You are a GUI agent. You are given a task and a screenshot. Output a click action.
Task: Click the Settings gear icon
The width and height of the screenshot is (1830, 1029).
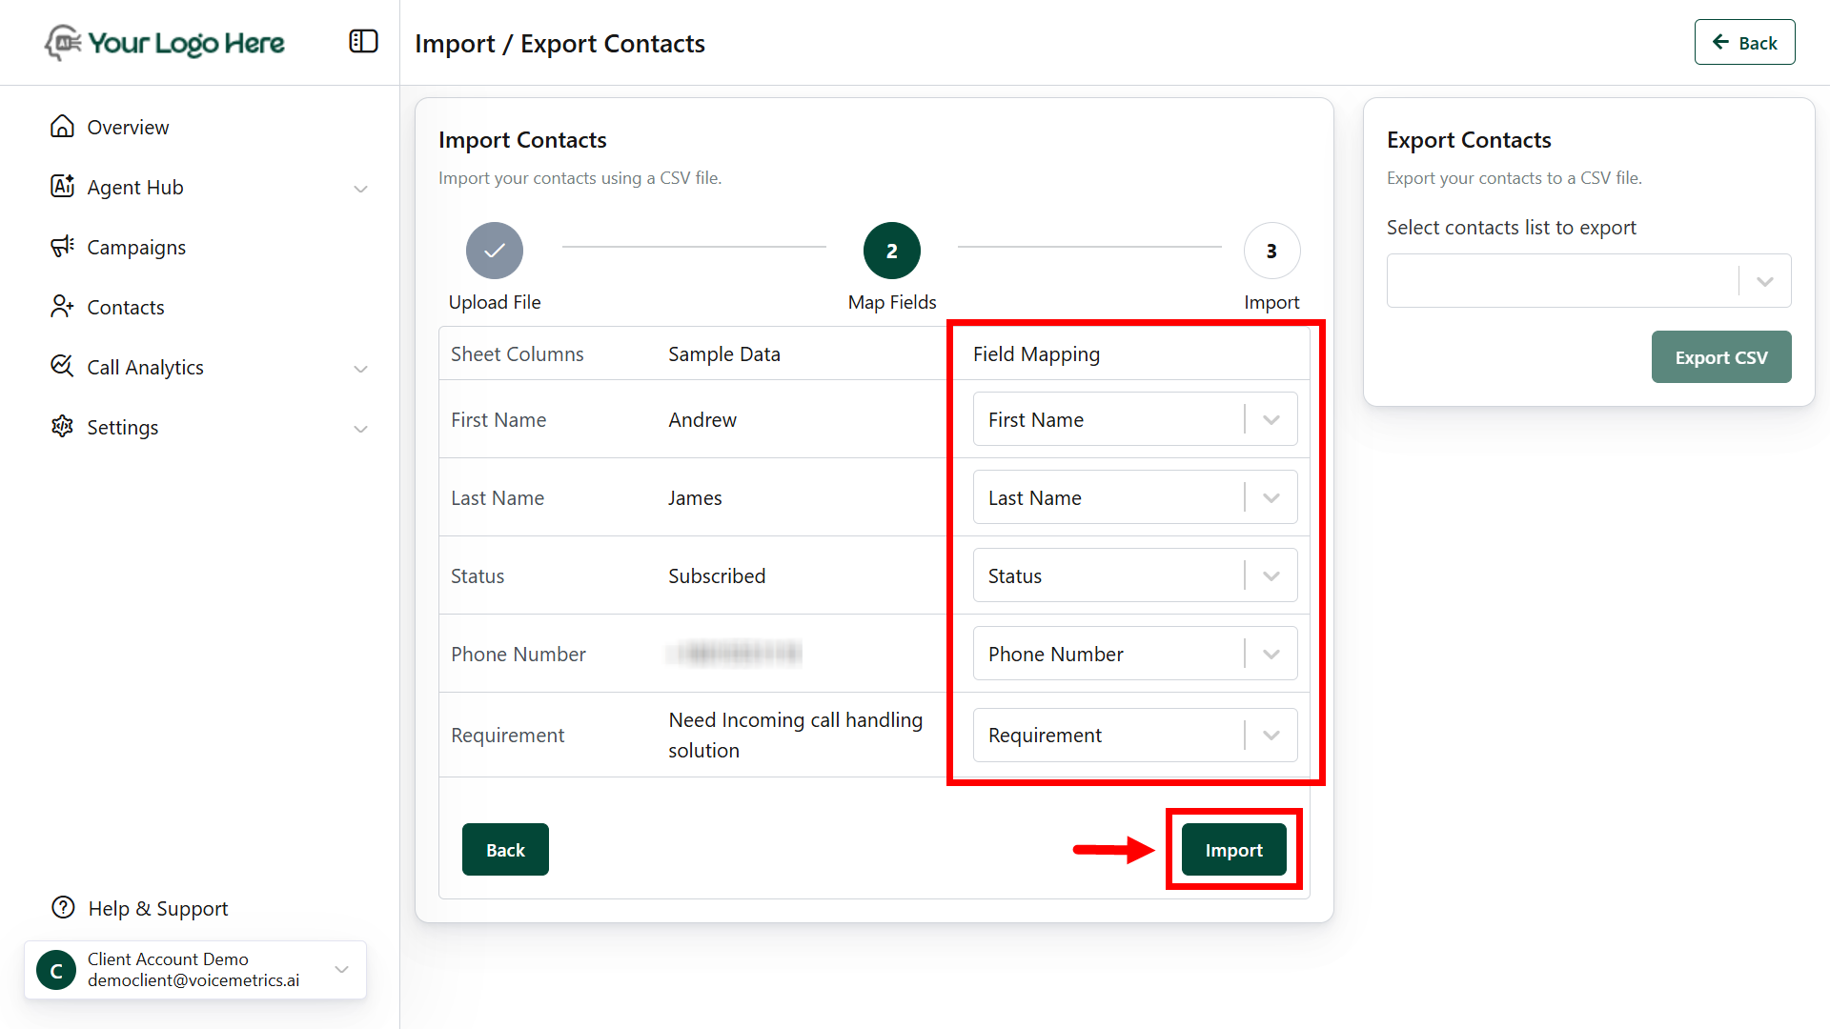click(x=62, y=427)
